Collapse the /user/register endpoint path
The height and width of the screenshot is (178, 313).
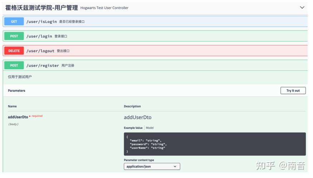43,65
